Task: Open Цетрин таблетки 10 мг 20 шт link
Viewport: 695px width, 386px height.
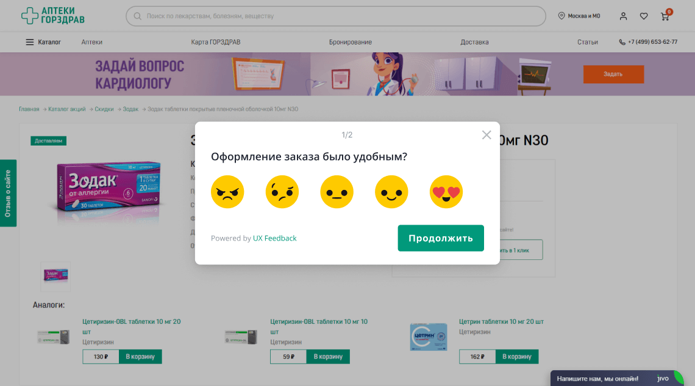Action: [501, 322]
